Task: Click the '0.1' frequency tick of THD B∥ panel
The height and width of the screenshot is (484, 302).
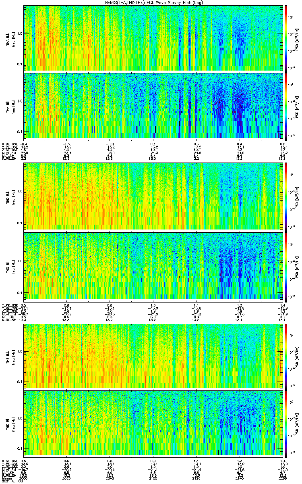Action: pos(20,292)
